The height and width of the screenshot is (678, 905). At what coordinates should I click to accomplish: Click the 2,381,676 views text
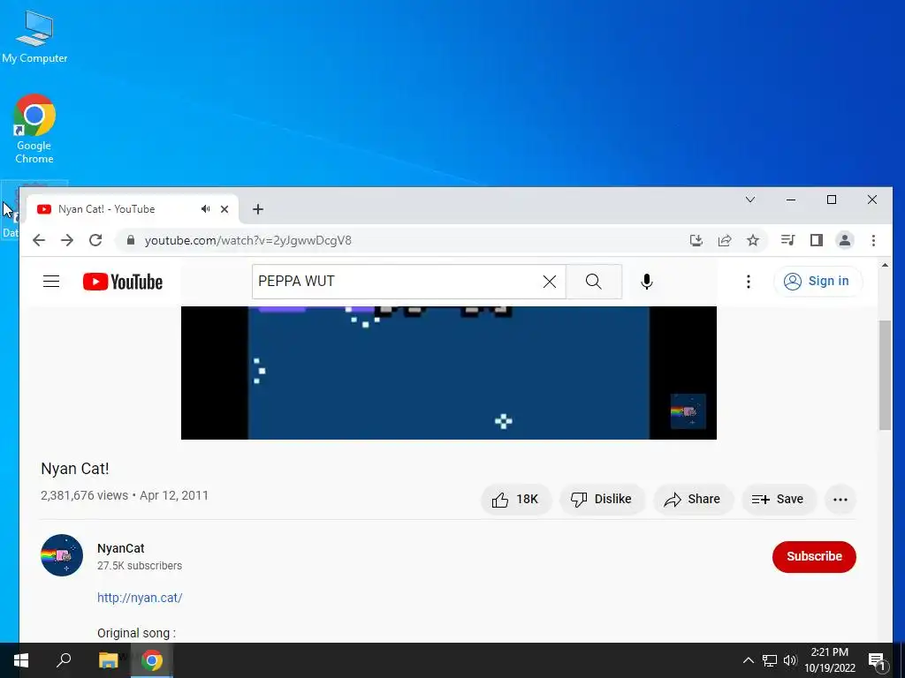pos(84,496)
